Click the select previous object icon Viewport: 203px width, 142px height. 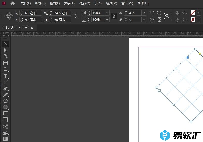[184, 13]
